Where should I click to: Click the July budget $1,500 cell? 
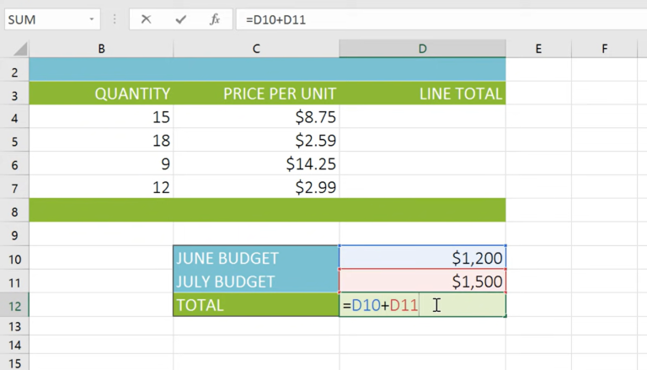pos(422,282)
